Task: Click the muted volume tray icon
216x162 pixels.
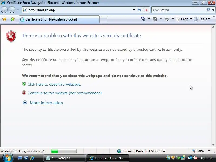Action: [x=195, y=157]
